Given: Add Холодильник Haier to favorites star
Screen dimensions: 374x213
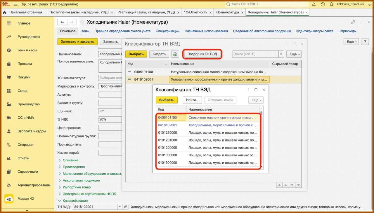Looking at the screenshot, I should [x=82, y=22].
